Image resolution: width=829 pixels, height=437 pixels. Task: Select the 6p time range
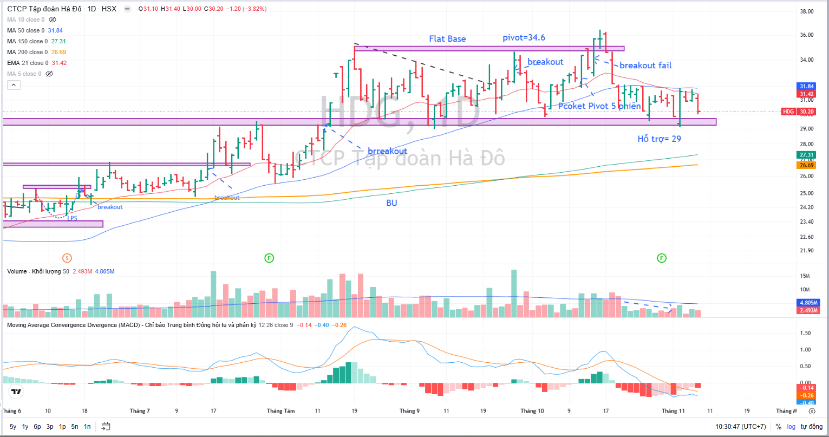pos(37,426)
